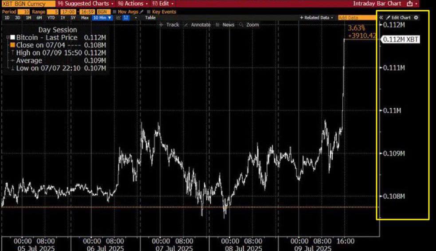The width and height of the screenshot is (436, 251).
Task: Select the Max range tab
Action: (85, 17)
